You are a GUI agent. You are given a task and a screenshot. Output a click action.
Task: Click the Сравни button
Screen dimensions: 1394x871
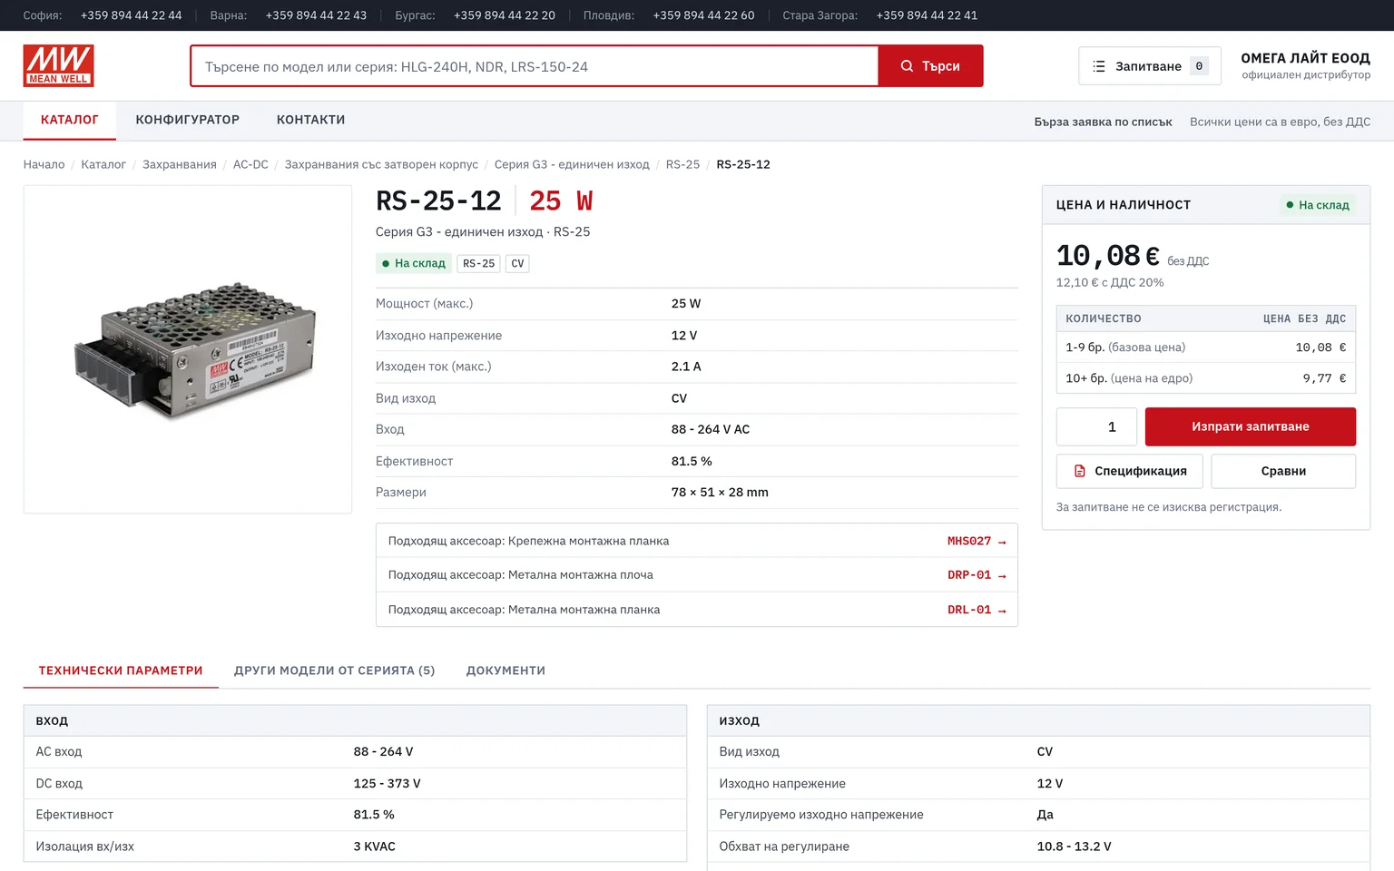point(1283,471)
